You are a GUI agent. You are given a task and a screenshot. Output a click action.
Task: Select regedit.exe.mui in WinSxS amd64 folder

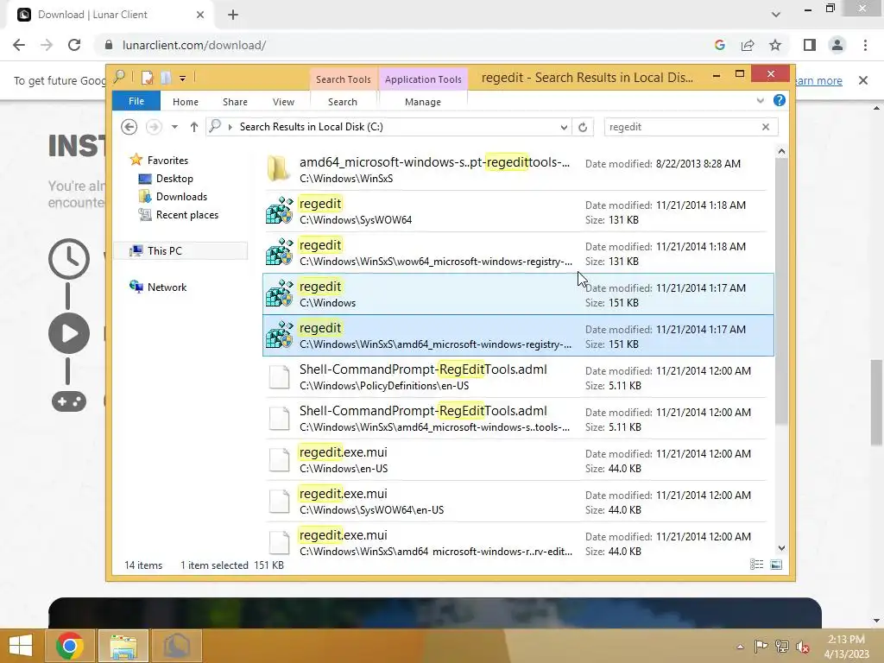pyautogui.click(x=518, y=542)
